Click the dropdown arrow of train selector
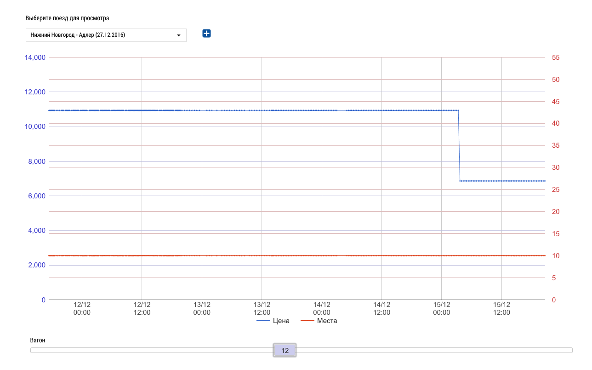Image resolution: width=592 pixels, height=370 pixels. (x=178, y=35)
